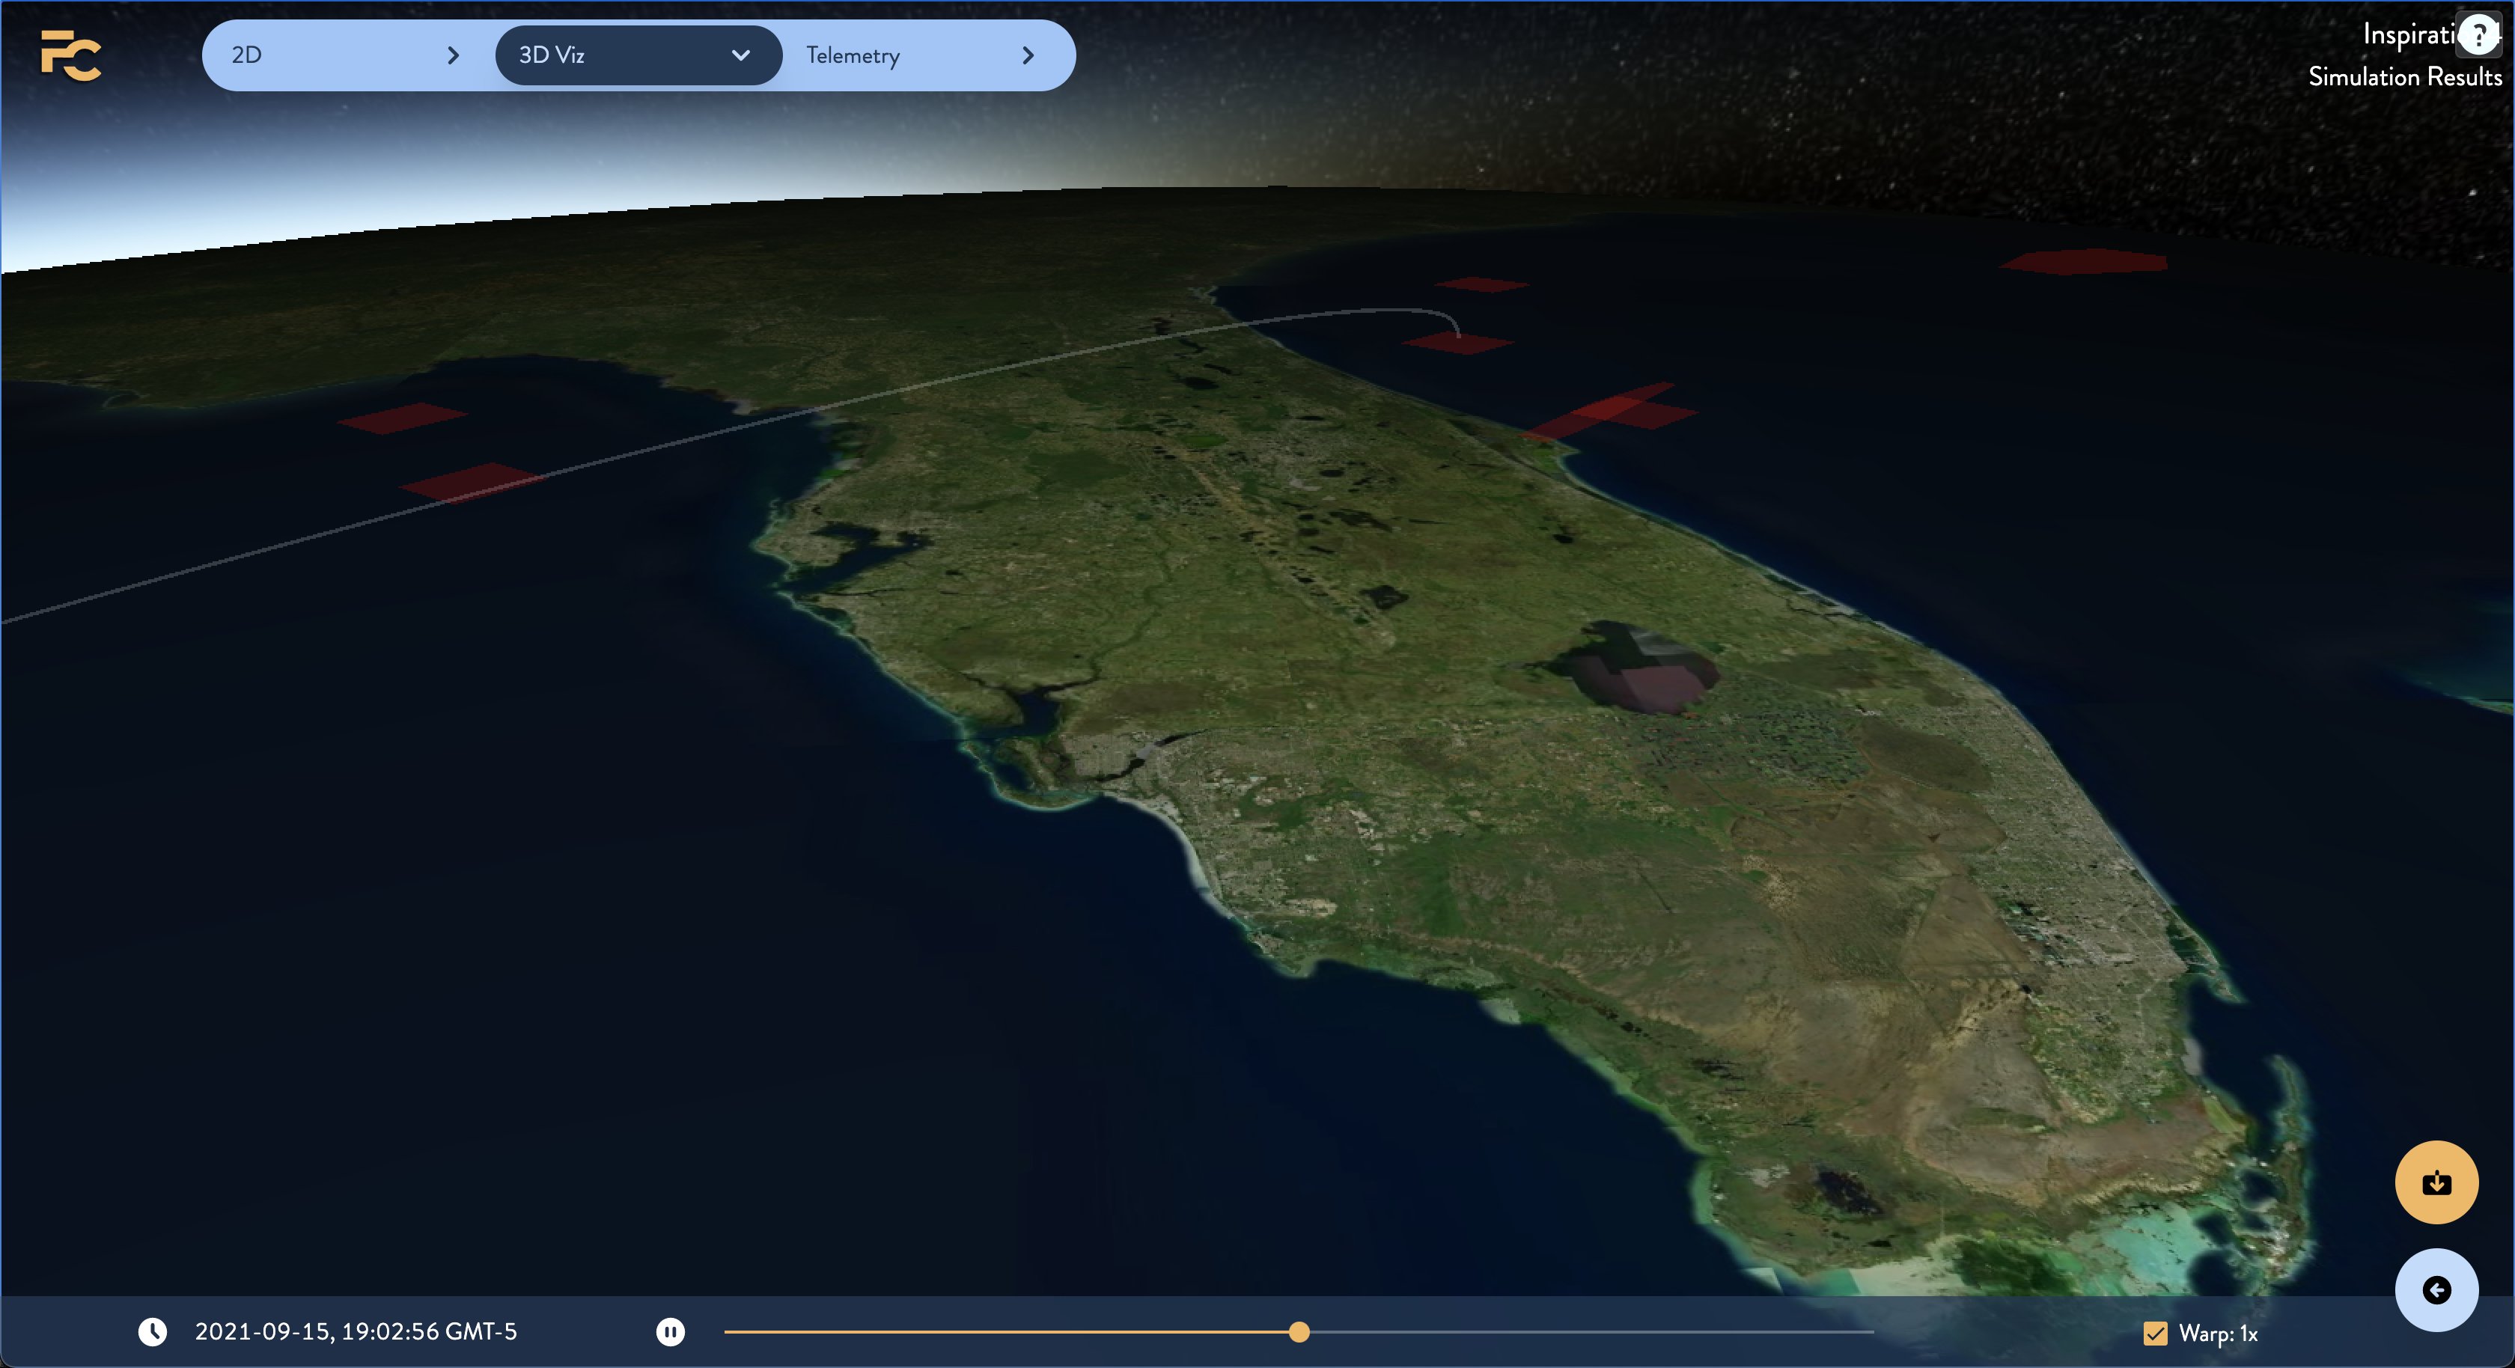The image size is (2515, 1368).
Task: Pause the simulation playback
Action: click(x=670, y=1332)
